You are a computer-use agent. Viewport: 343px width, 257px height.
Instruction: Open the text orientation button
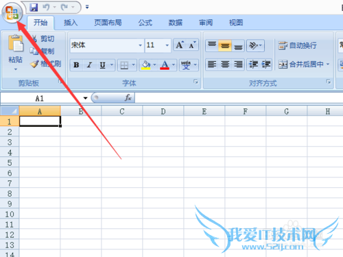[x=255, y=45]
